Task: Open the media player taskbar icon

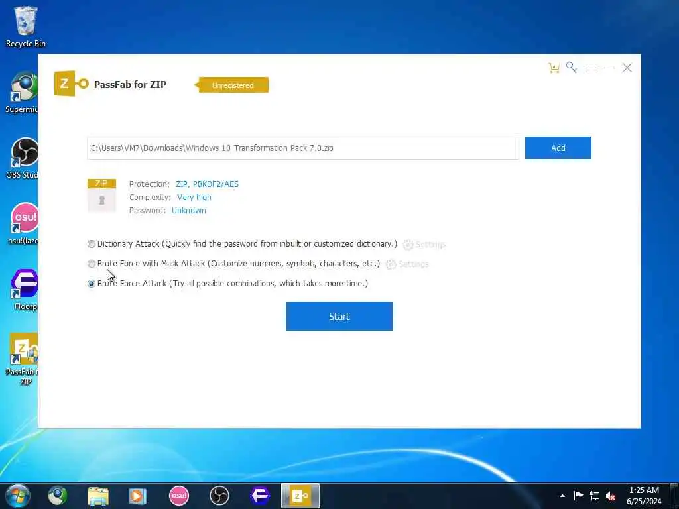Action: [138, 496]
